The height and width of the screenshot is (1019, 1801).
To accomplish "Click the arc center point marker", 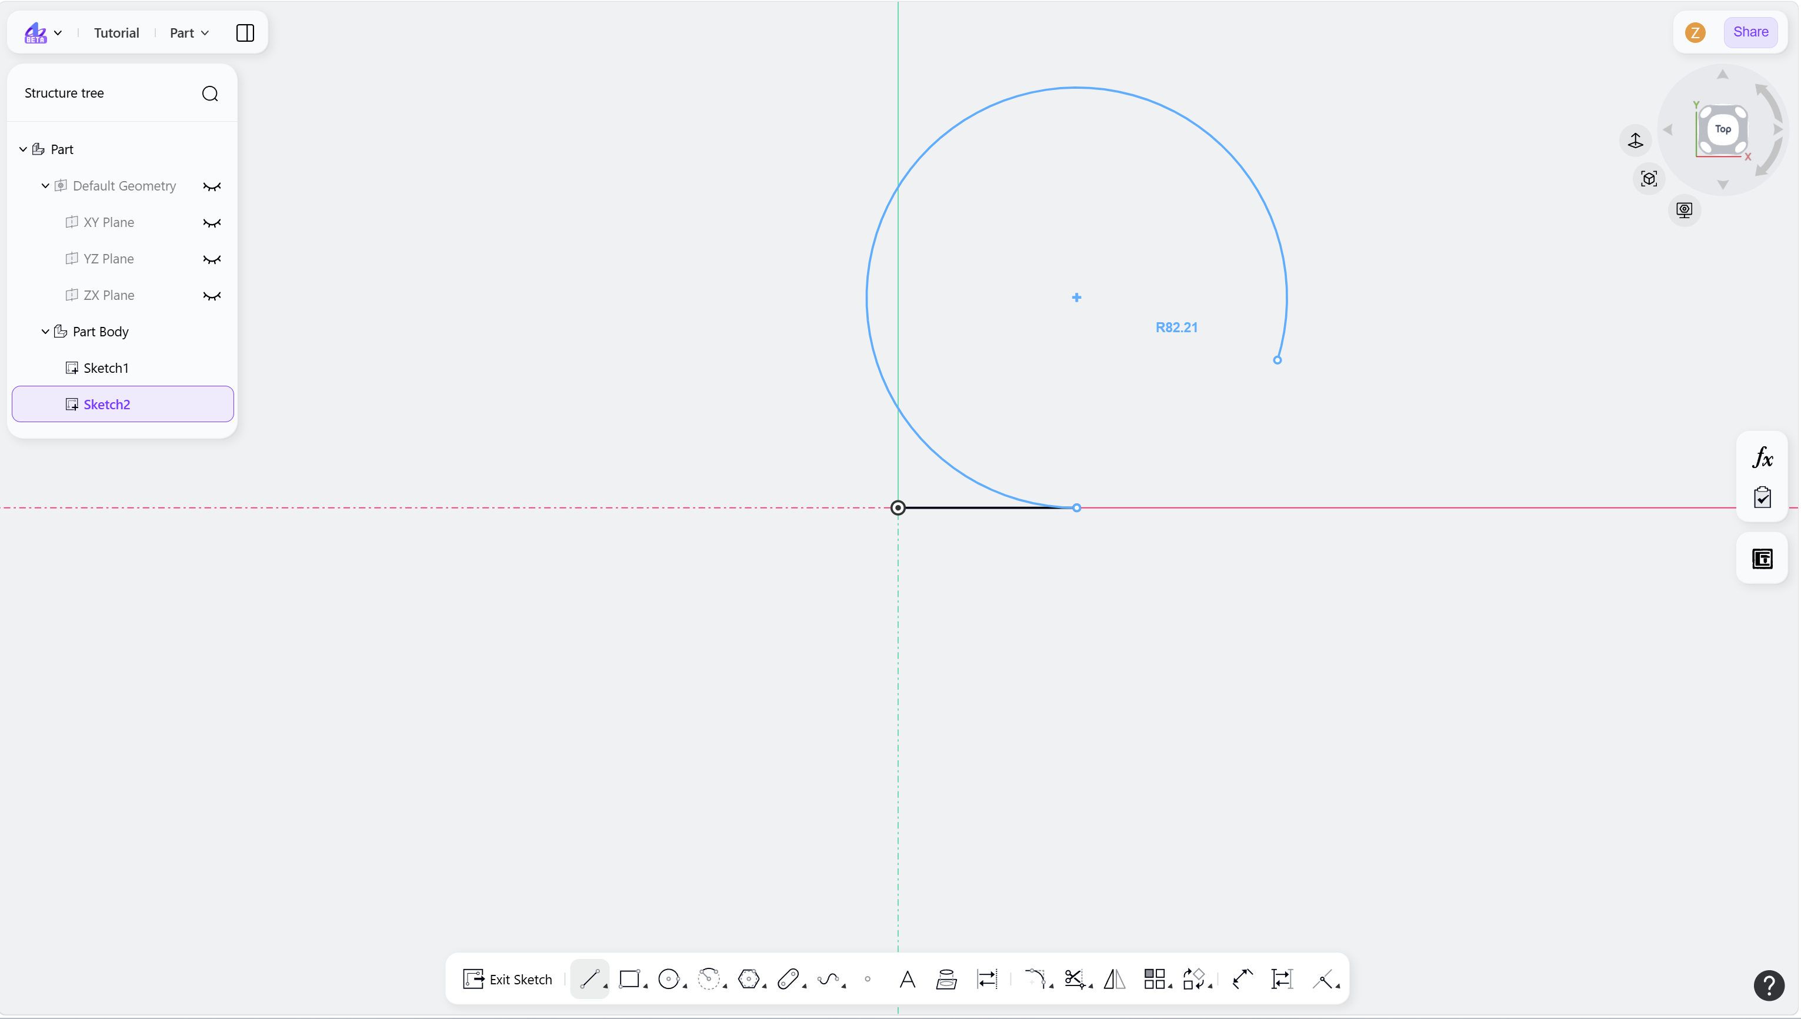I will pyautogui.click(x=1076, y=298).
